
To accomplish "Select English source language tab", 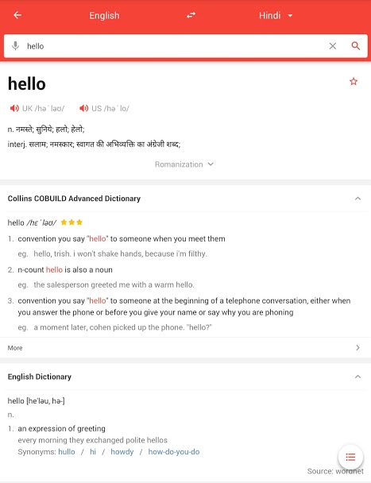I will coord(104,15).
